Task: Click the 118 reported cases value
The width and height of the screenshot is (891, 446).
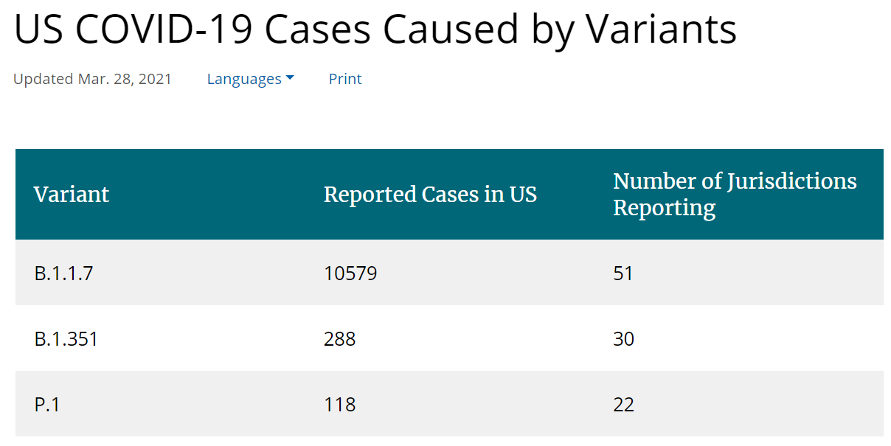Action: pos(339,405)
